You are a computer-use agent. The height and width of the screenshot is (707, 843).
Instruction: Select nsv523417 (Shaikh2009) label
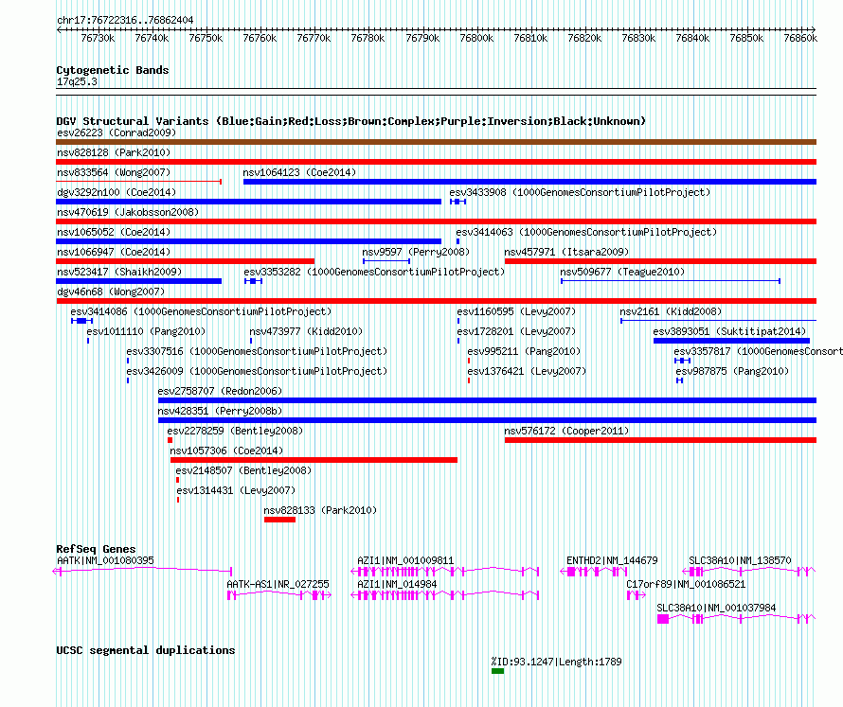119,272
